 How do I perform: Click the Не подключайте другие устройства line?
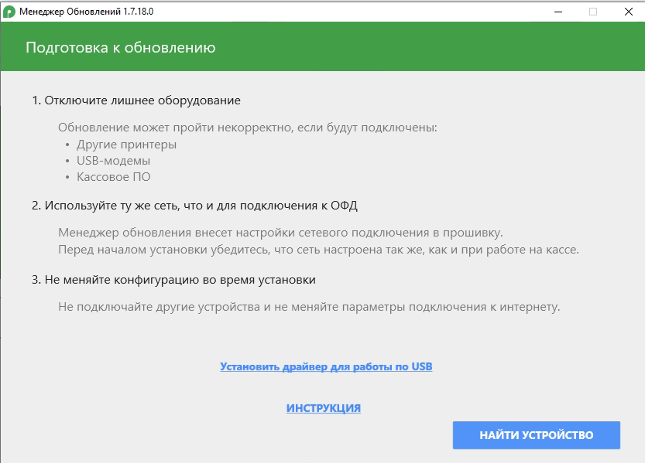coord(308,307)
